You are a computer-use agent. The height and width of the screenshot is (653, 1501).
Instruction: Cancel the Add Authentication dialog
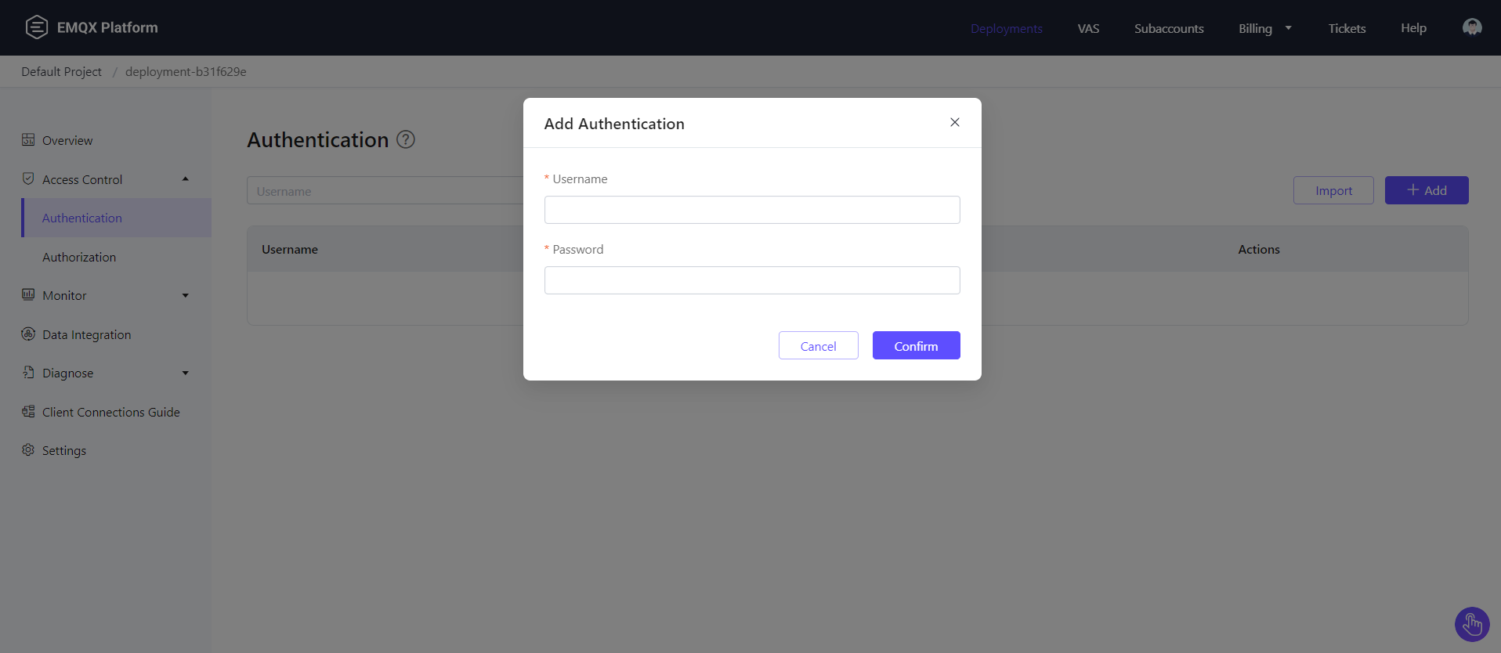[x=818, y=345]
